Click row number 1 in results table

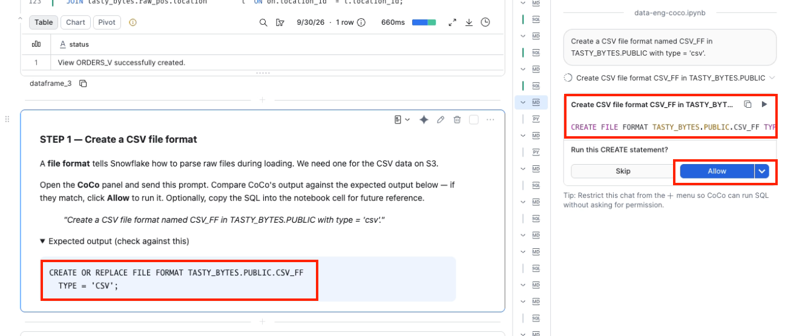pyautogui.click(x=36, y=62)
